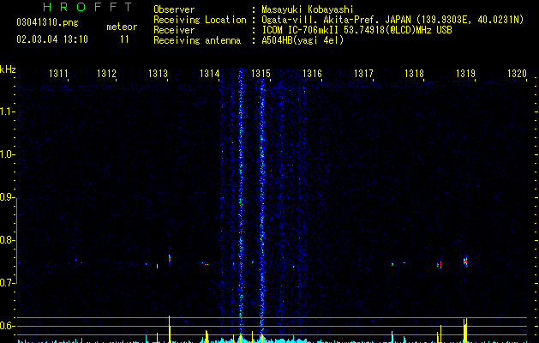Click the 0.7 kHz frequency label

[7, 283]
